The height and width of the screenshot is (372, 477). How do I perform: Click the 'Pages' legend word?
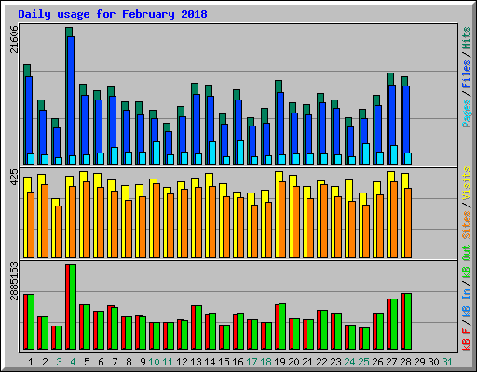coord(467,113)
